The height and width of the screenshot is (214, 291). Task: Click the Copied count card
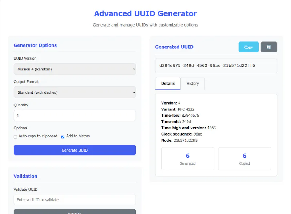(x=244, y=159)
